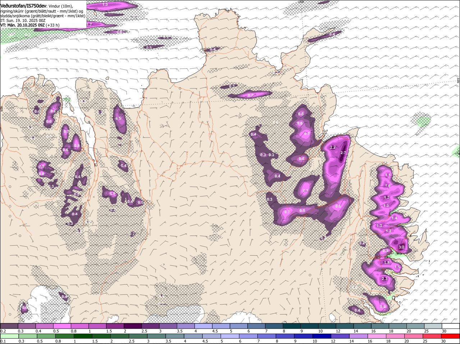Select the pale green 0.1–0.3 rain legend swatch
This screenshot has height=344, width=460.
pyautogui.click(x=9, y=336)
